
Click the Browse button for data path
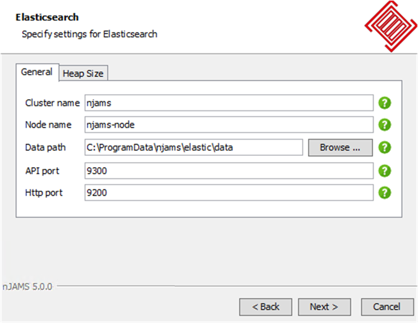click(340, 147)
